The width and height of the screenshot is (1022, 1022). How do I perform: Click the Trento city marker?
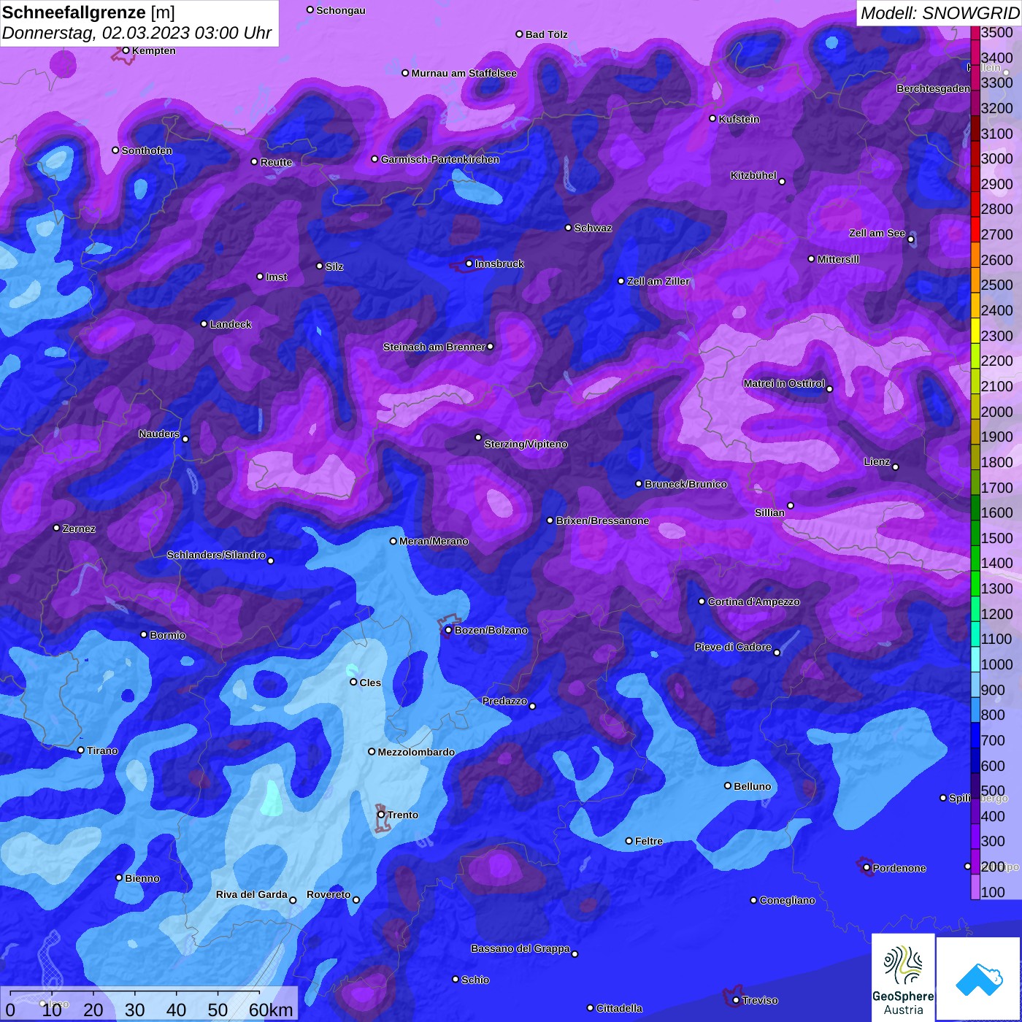pyautogui.click(x=381, y=815)
